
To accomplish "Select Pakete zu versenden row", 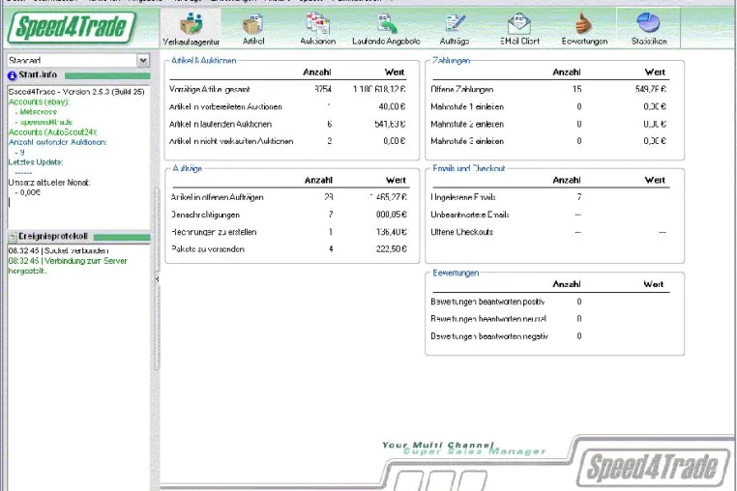I will (288, 249).
